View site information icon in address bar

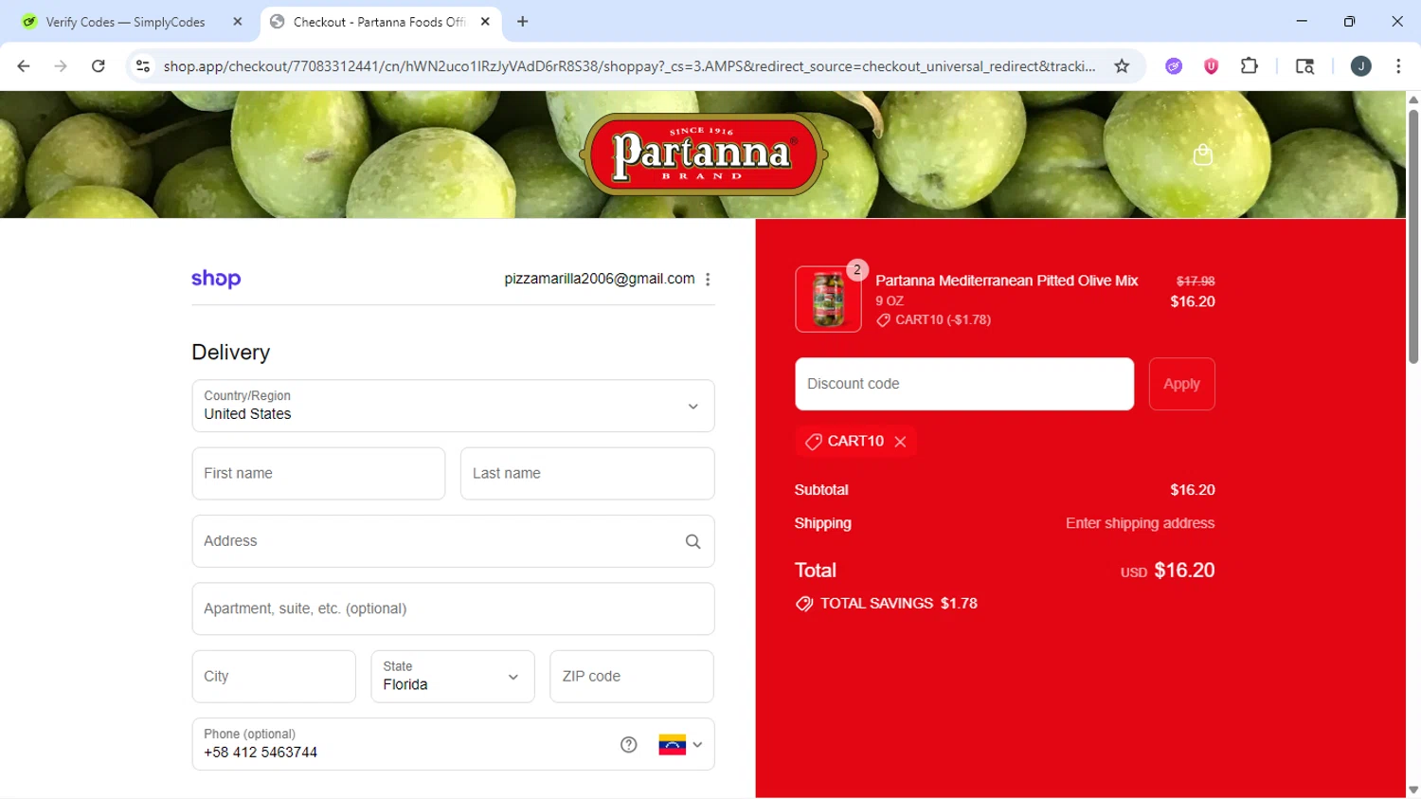[143, 66]
